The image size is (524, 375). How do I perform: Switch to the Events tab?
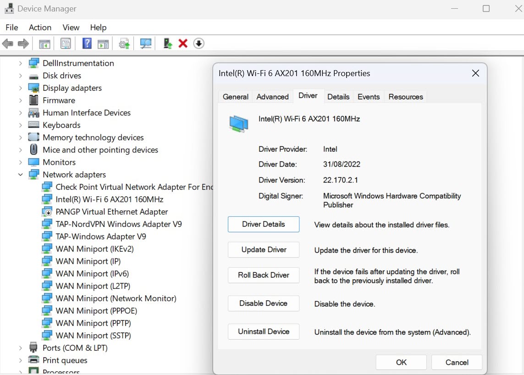pos(369,97)
